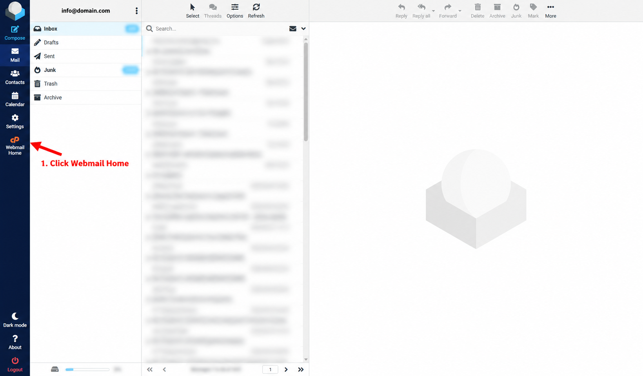Open the Junk folder
643x376 pixels.
85,70
